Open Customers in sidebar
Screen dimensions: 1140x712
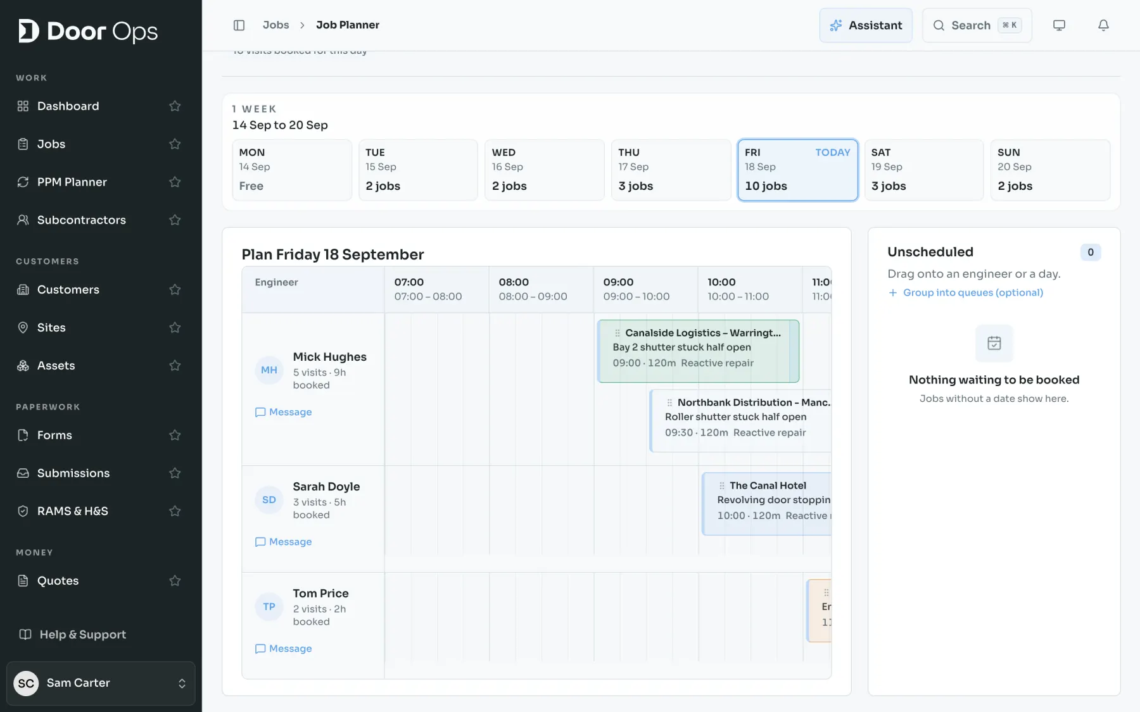click(x=68, y=289)
